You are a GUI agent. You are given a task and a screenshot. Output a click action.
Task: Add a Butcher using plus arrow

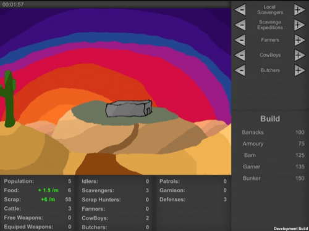tap(300, 70)
